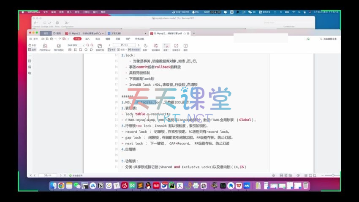Open the zoom percentage dropdown
This screenshot has height=202, width=359.
[x=83, y=45]
